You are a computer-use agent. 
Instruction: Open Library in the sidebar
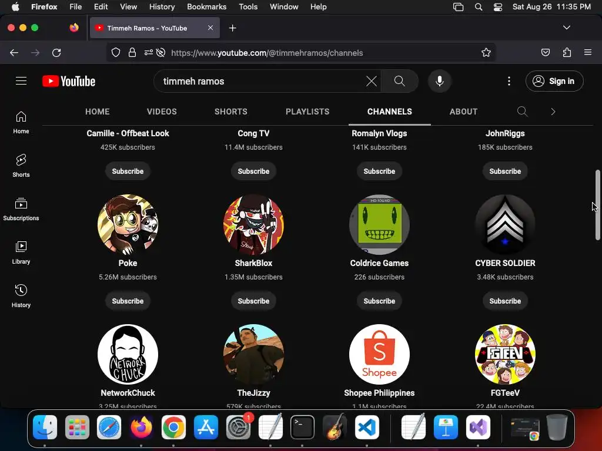(21, 253)
